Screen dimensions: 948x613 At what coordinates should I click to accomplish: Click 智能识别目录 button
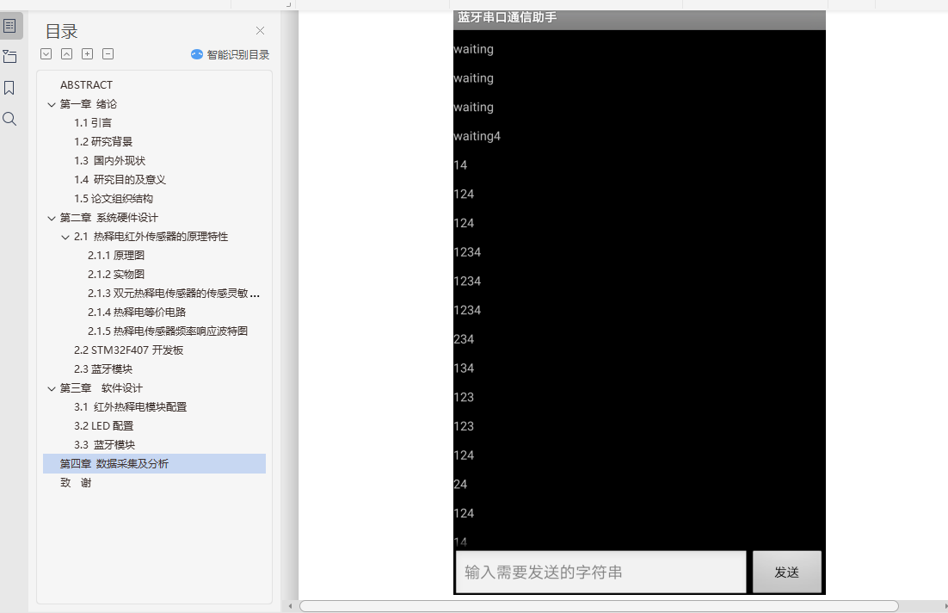231,54
